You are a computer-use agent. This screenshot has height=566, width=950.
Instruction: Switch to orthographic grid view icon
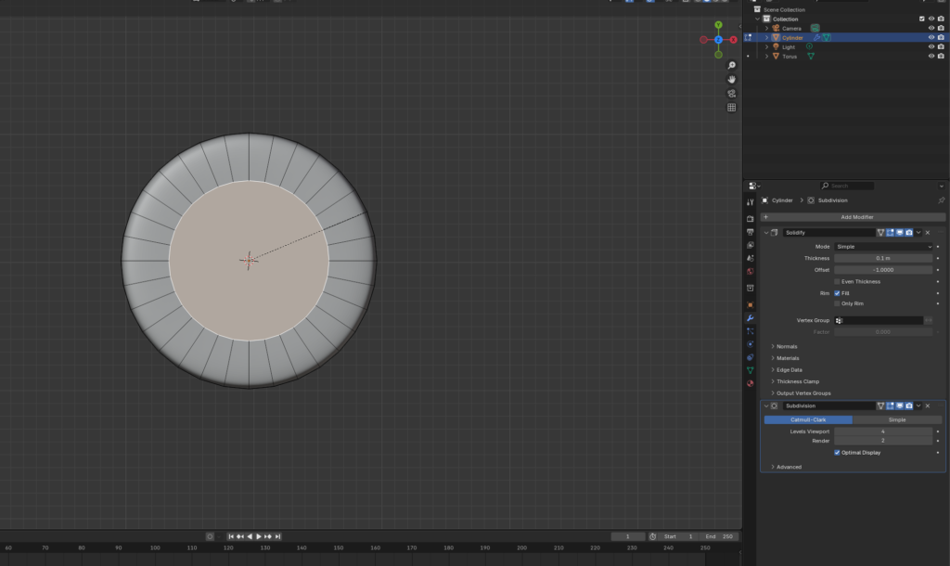click(x=731, y=108)
